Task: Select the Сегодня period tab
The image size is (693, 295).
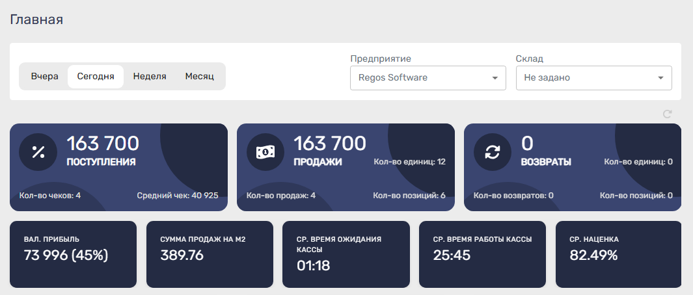Action: (x=96, y=76)
